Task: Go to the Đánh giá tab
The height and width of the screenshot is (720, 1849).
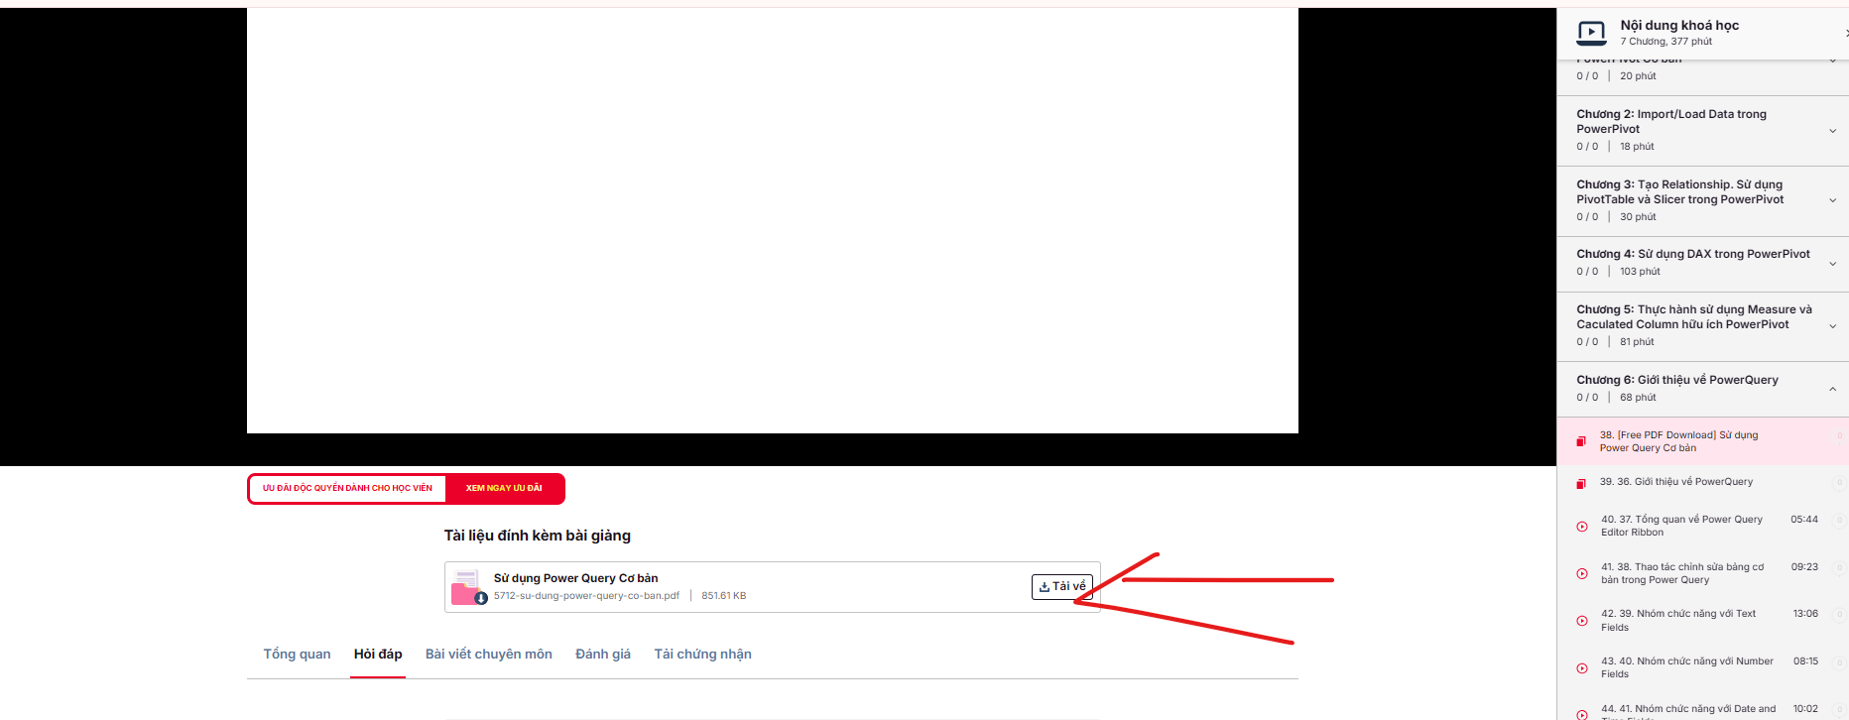Action: 603,655
